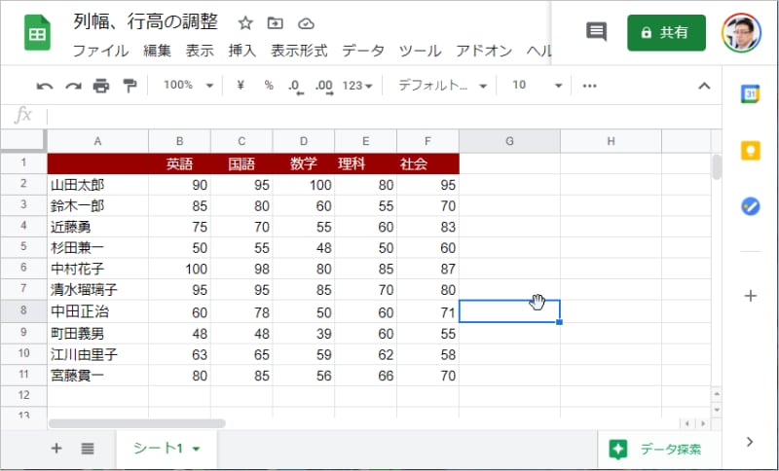The width and height of the screenshot is (779, 471).
Task: Apply yen currency format
Action: click(x=241, y=86)
